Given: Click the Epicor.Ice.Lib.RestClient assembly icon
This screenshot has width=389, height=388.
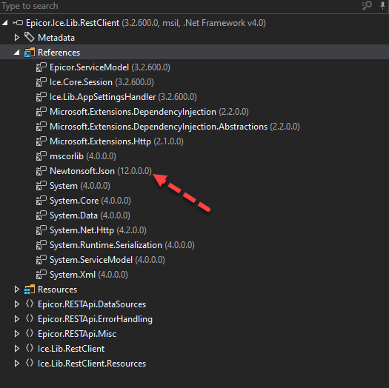Looking at the screenshot, I should [18, 23].
